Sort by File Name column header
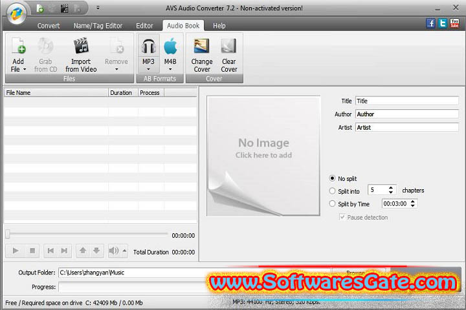This screenshot has width=466, height=310. pyautogui.click(x=56, y=93)
